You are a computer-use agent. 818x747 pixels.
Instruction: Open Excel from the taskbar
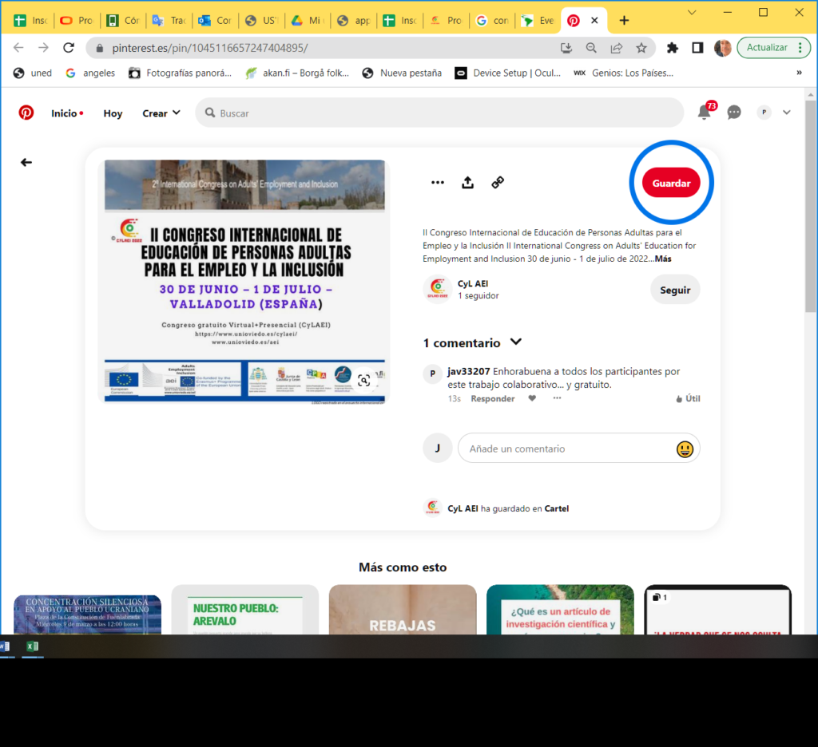coord(32,646)
